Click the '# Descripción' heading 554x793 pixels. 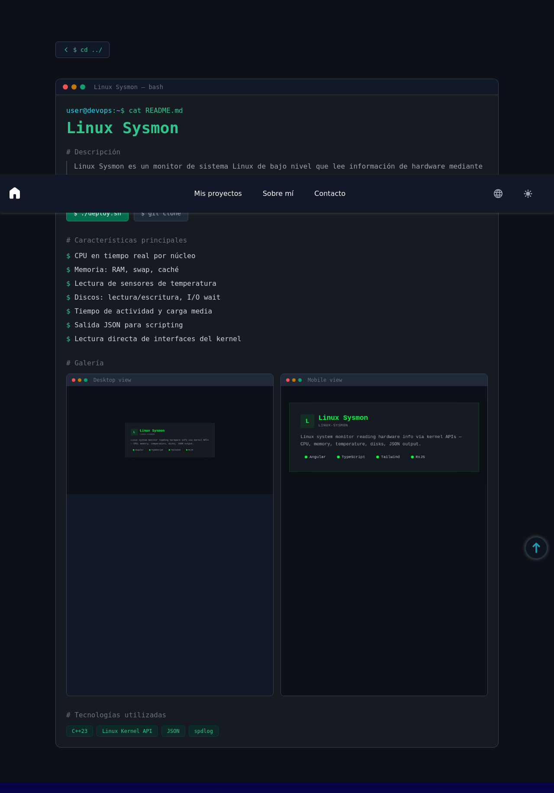tap(93, 152)
